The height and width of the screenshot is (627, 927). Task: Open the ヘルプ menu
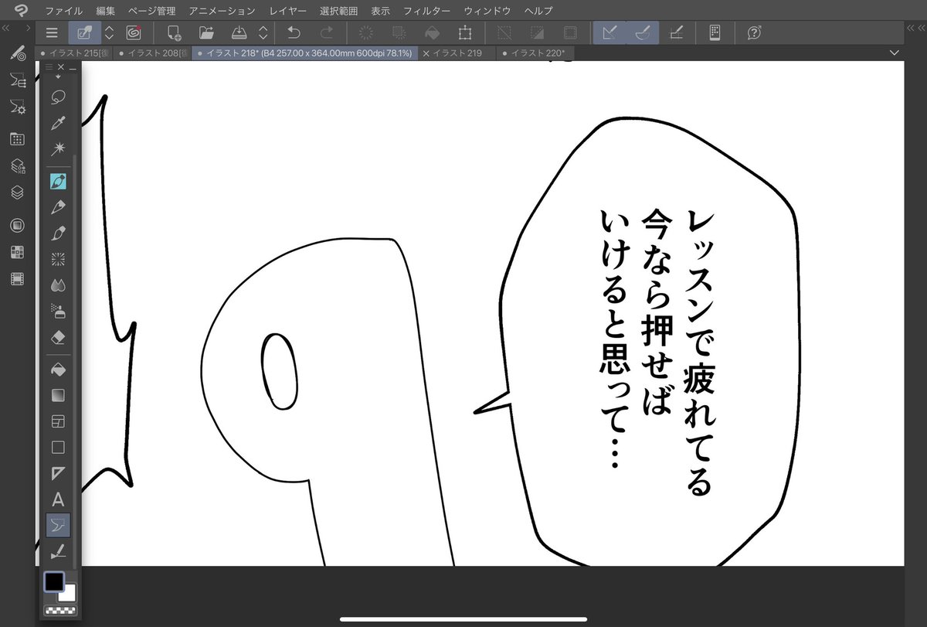click(538, 11)
